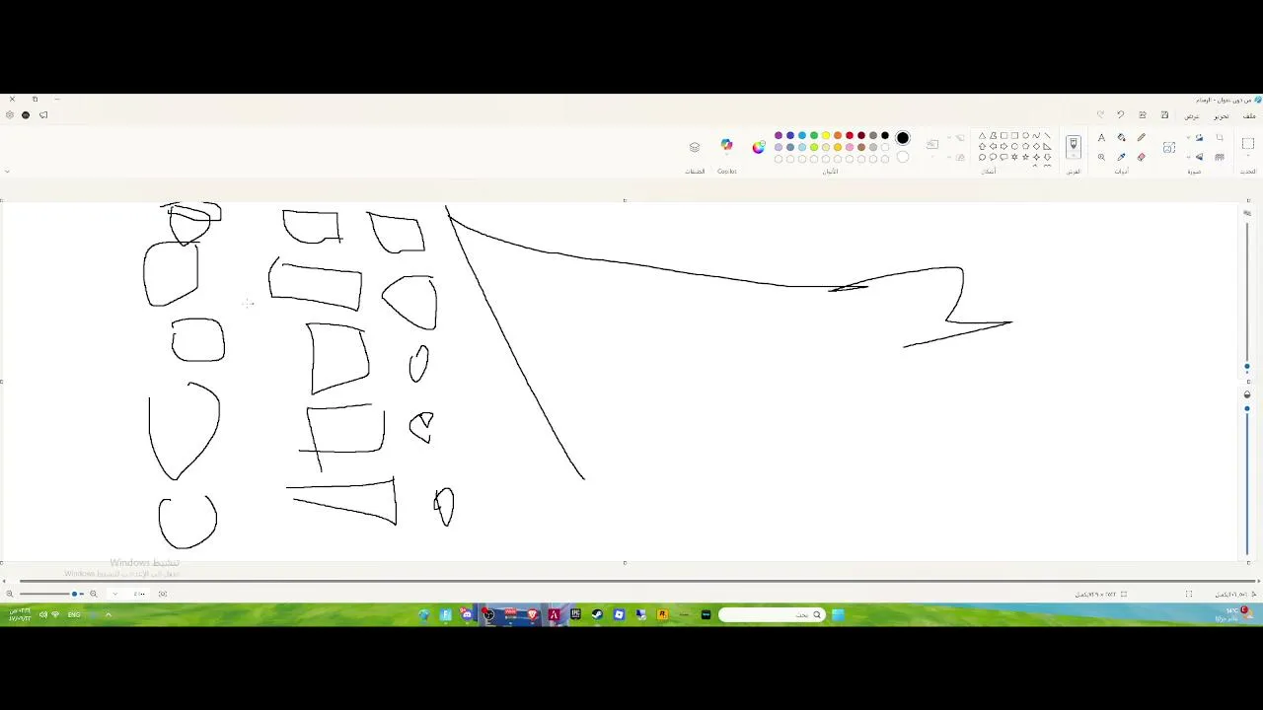Click the fit to window icon
Image resolution: width=1263 pixels, height=710 pixels.
[163, 594]
